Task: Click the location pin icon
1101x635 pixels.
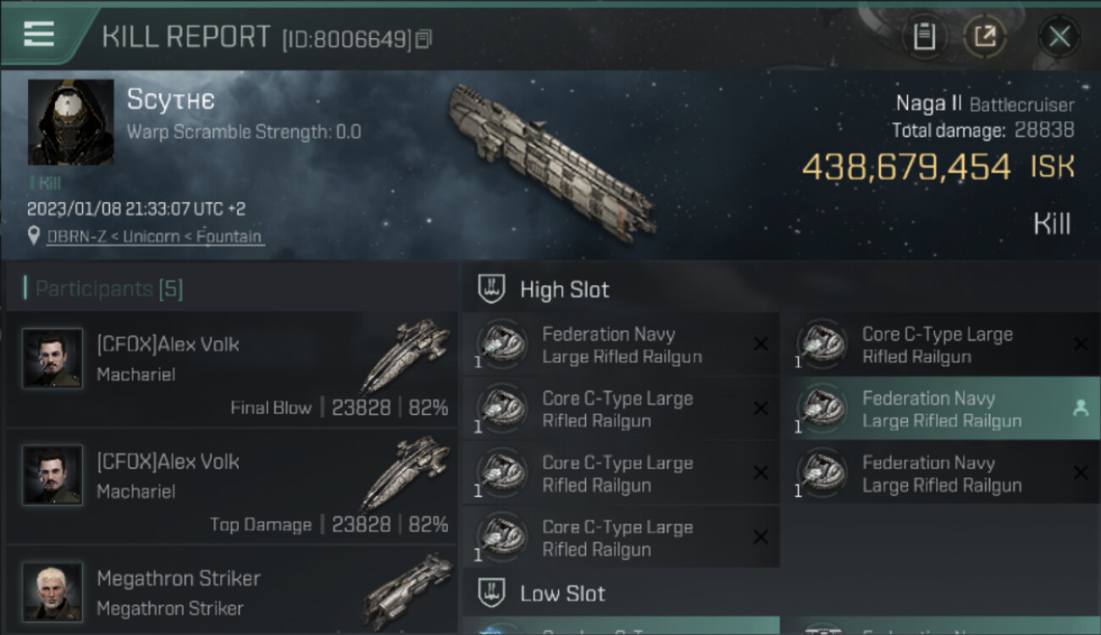Action: click(x=34, y=236)
